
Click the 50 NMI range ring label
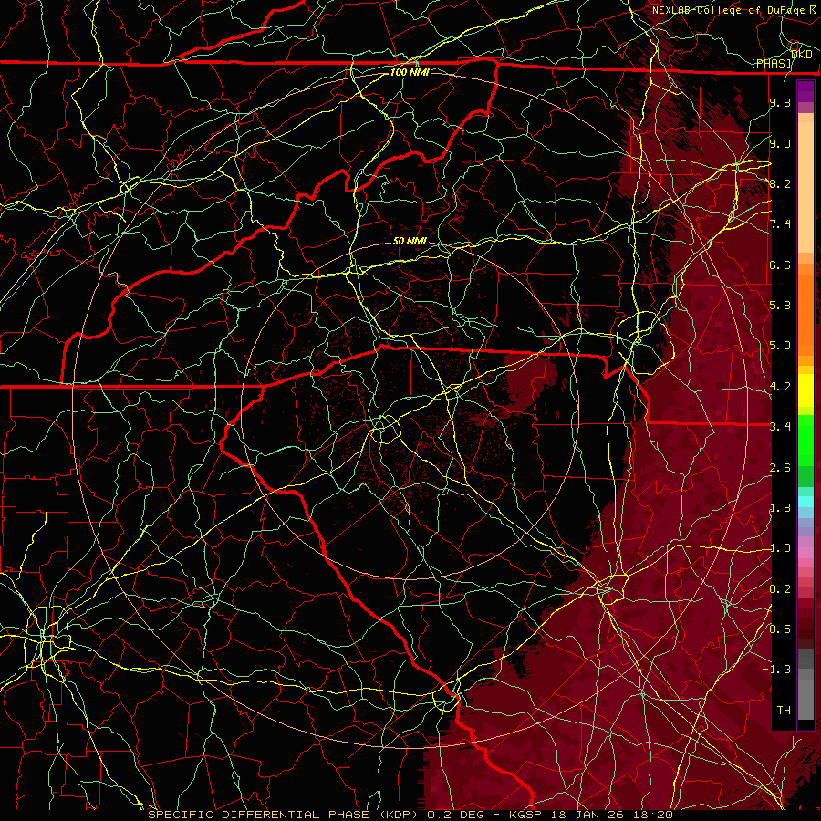[410, 241]
